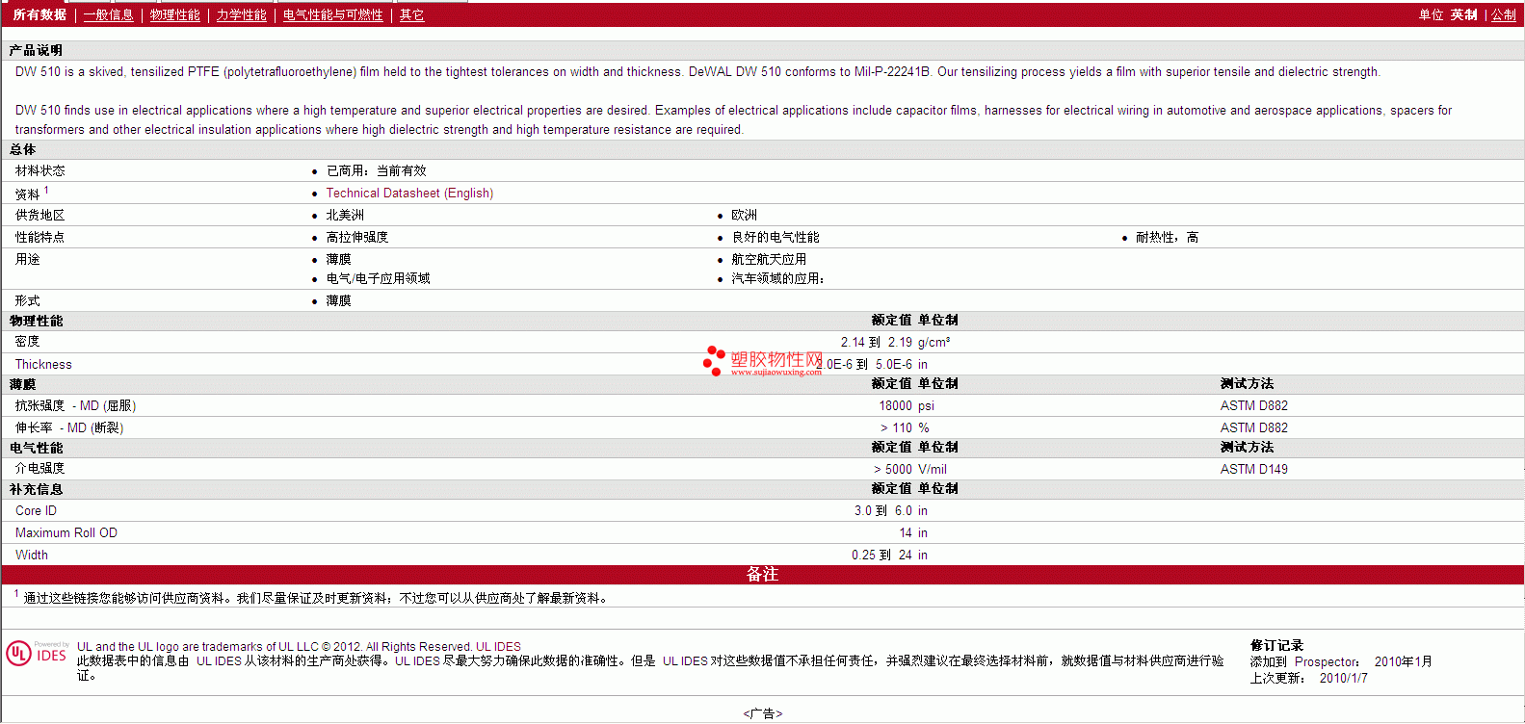This screenshot has width=1525, height=724.
Task: Switch to the 一般信息 tab
Action: (108, 14)
